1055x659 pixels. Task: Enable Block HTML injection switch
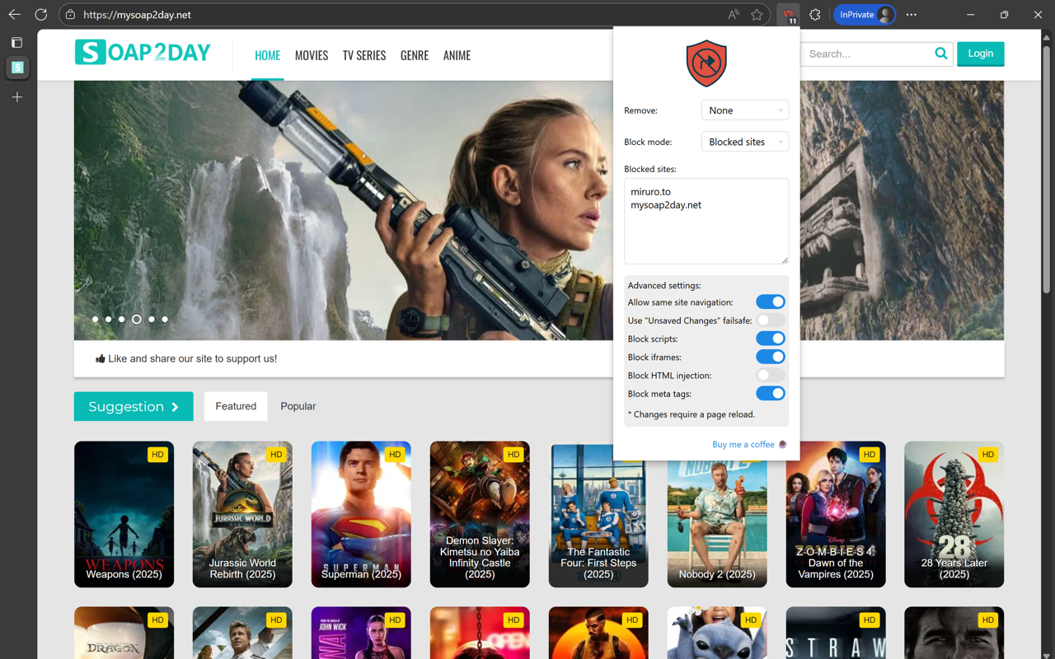[771, 375]
